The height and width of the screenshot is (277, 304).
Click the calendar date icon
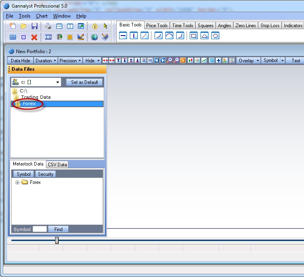232,60
